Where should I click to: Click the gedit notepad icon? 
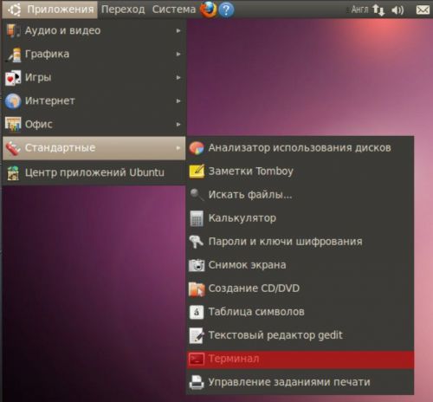(x=197, y=335)
